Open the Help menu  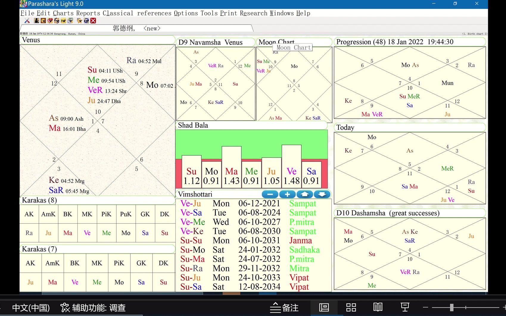(x=303, y=13)
